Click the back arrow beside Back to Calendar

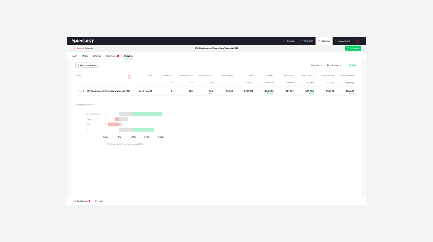(75, 48)
